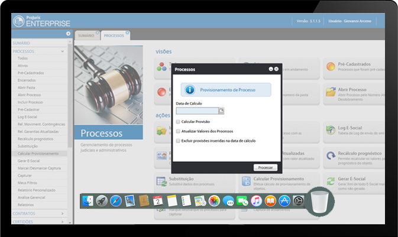
Task: Open App Store in the dock
Action: point(284,201)
